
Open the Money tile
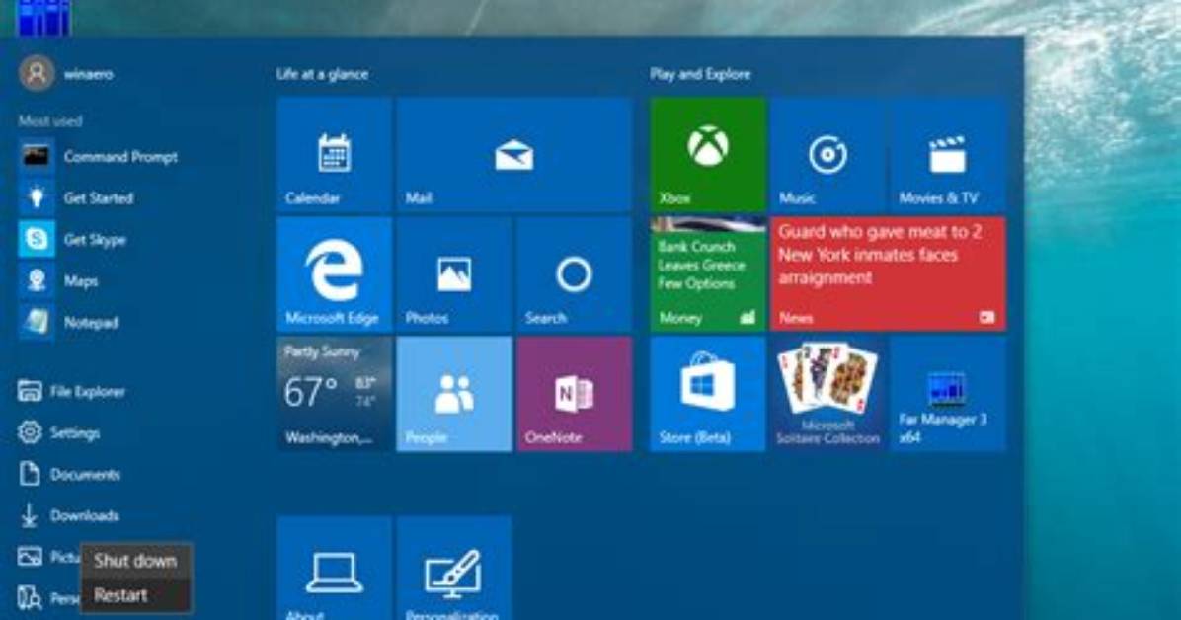(707, 274)
